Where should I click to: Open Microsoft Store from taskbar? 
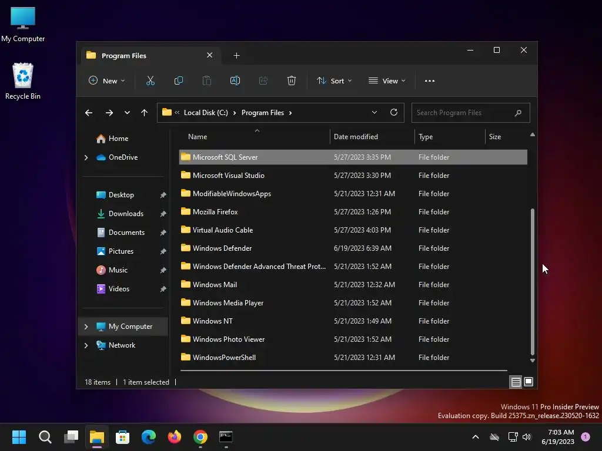pyautogui.click(x=122, y=437)
